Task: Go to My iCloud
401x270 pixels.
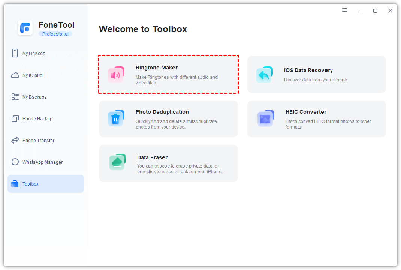Action: 45,75
